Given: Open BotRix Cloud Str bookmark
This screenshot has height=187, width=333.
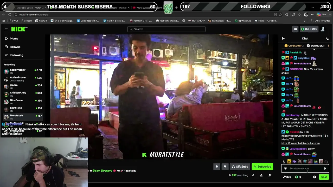Looking at the screenshot, I should [x=266, y=21].
